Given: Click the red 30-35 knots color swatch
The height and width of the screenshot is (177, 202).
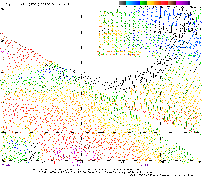Looking at the screenshot, I should tap(165, 3).
